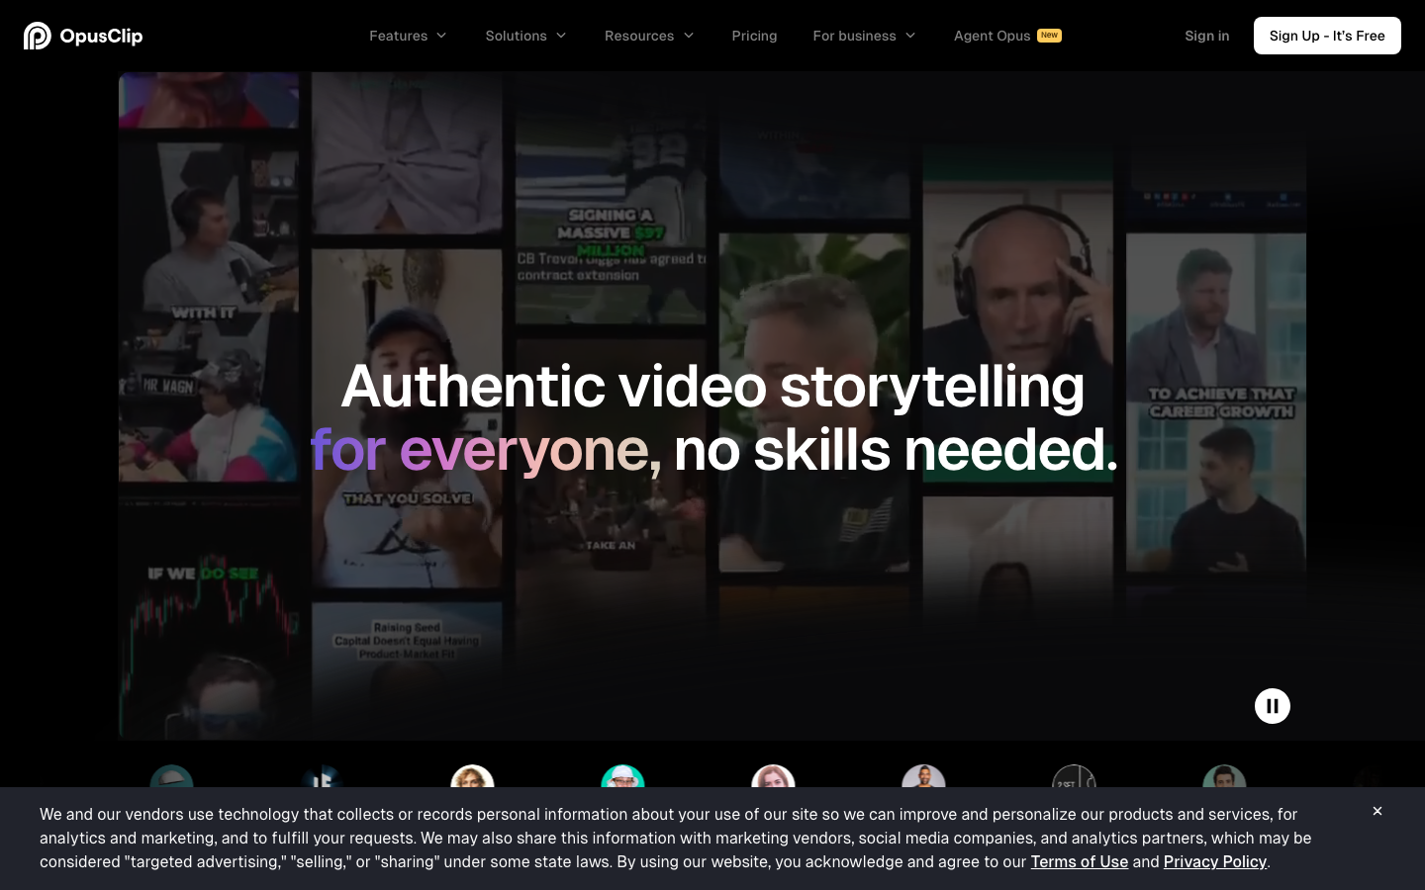Screen dimensions: 1425x890
Task: Open the Agent Opus link
Action: [1007, 36]
